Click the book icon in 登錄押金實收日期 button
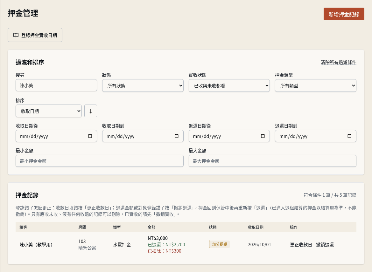 coord(16,35)
